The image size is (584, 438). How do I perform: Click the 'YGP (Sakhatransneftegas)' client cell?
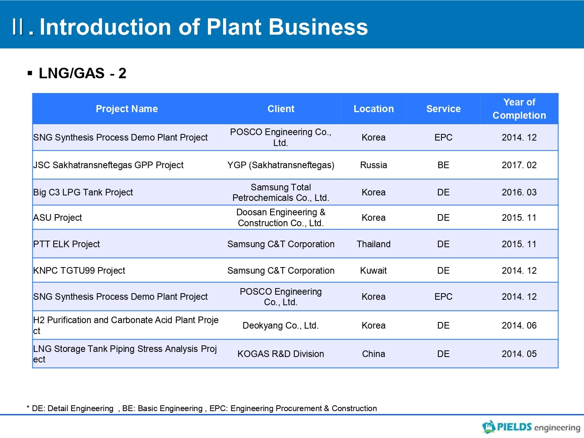tap(281, 165)
